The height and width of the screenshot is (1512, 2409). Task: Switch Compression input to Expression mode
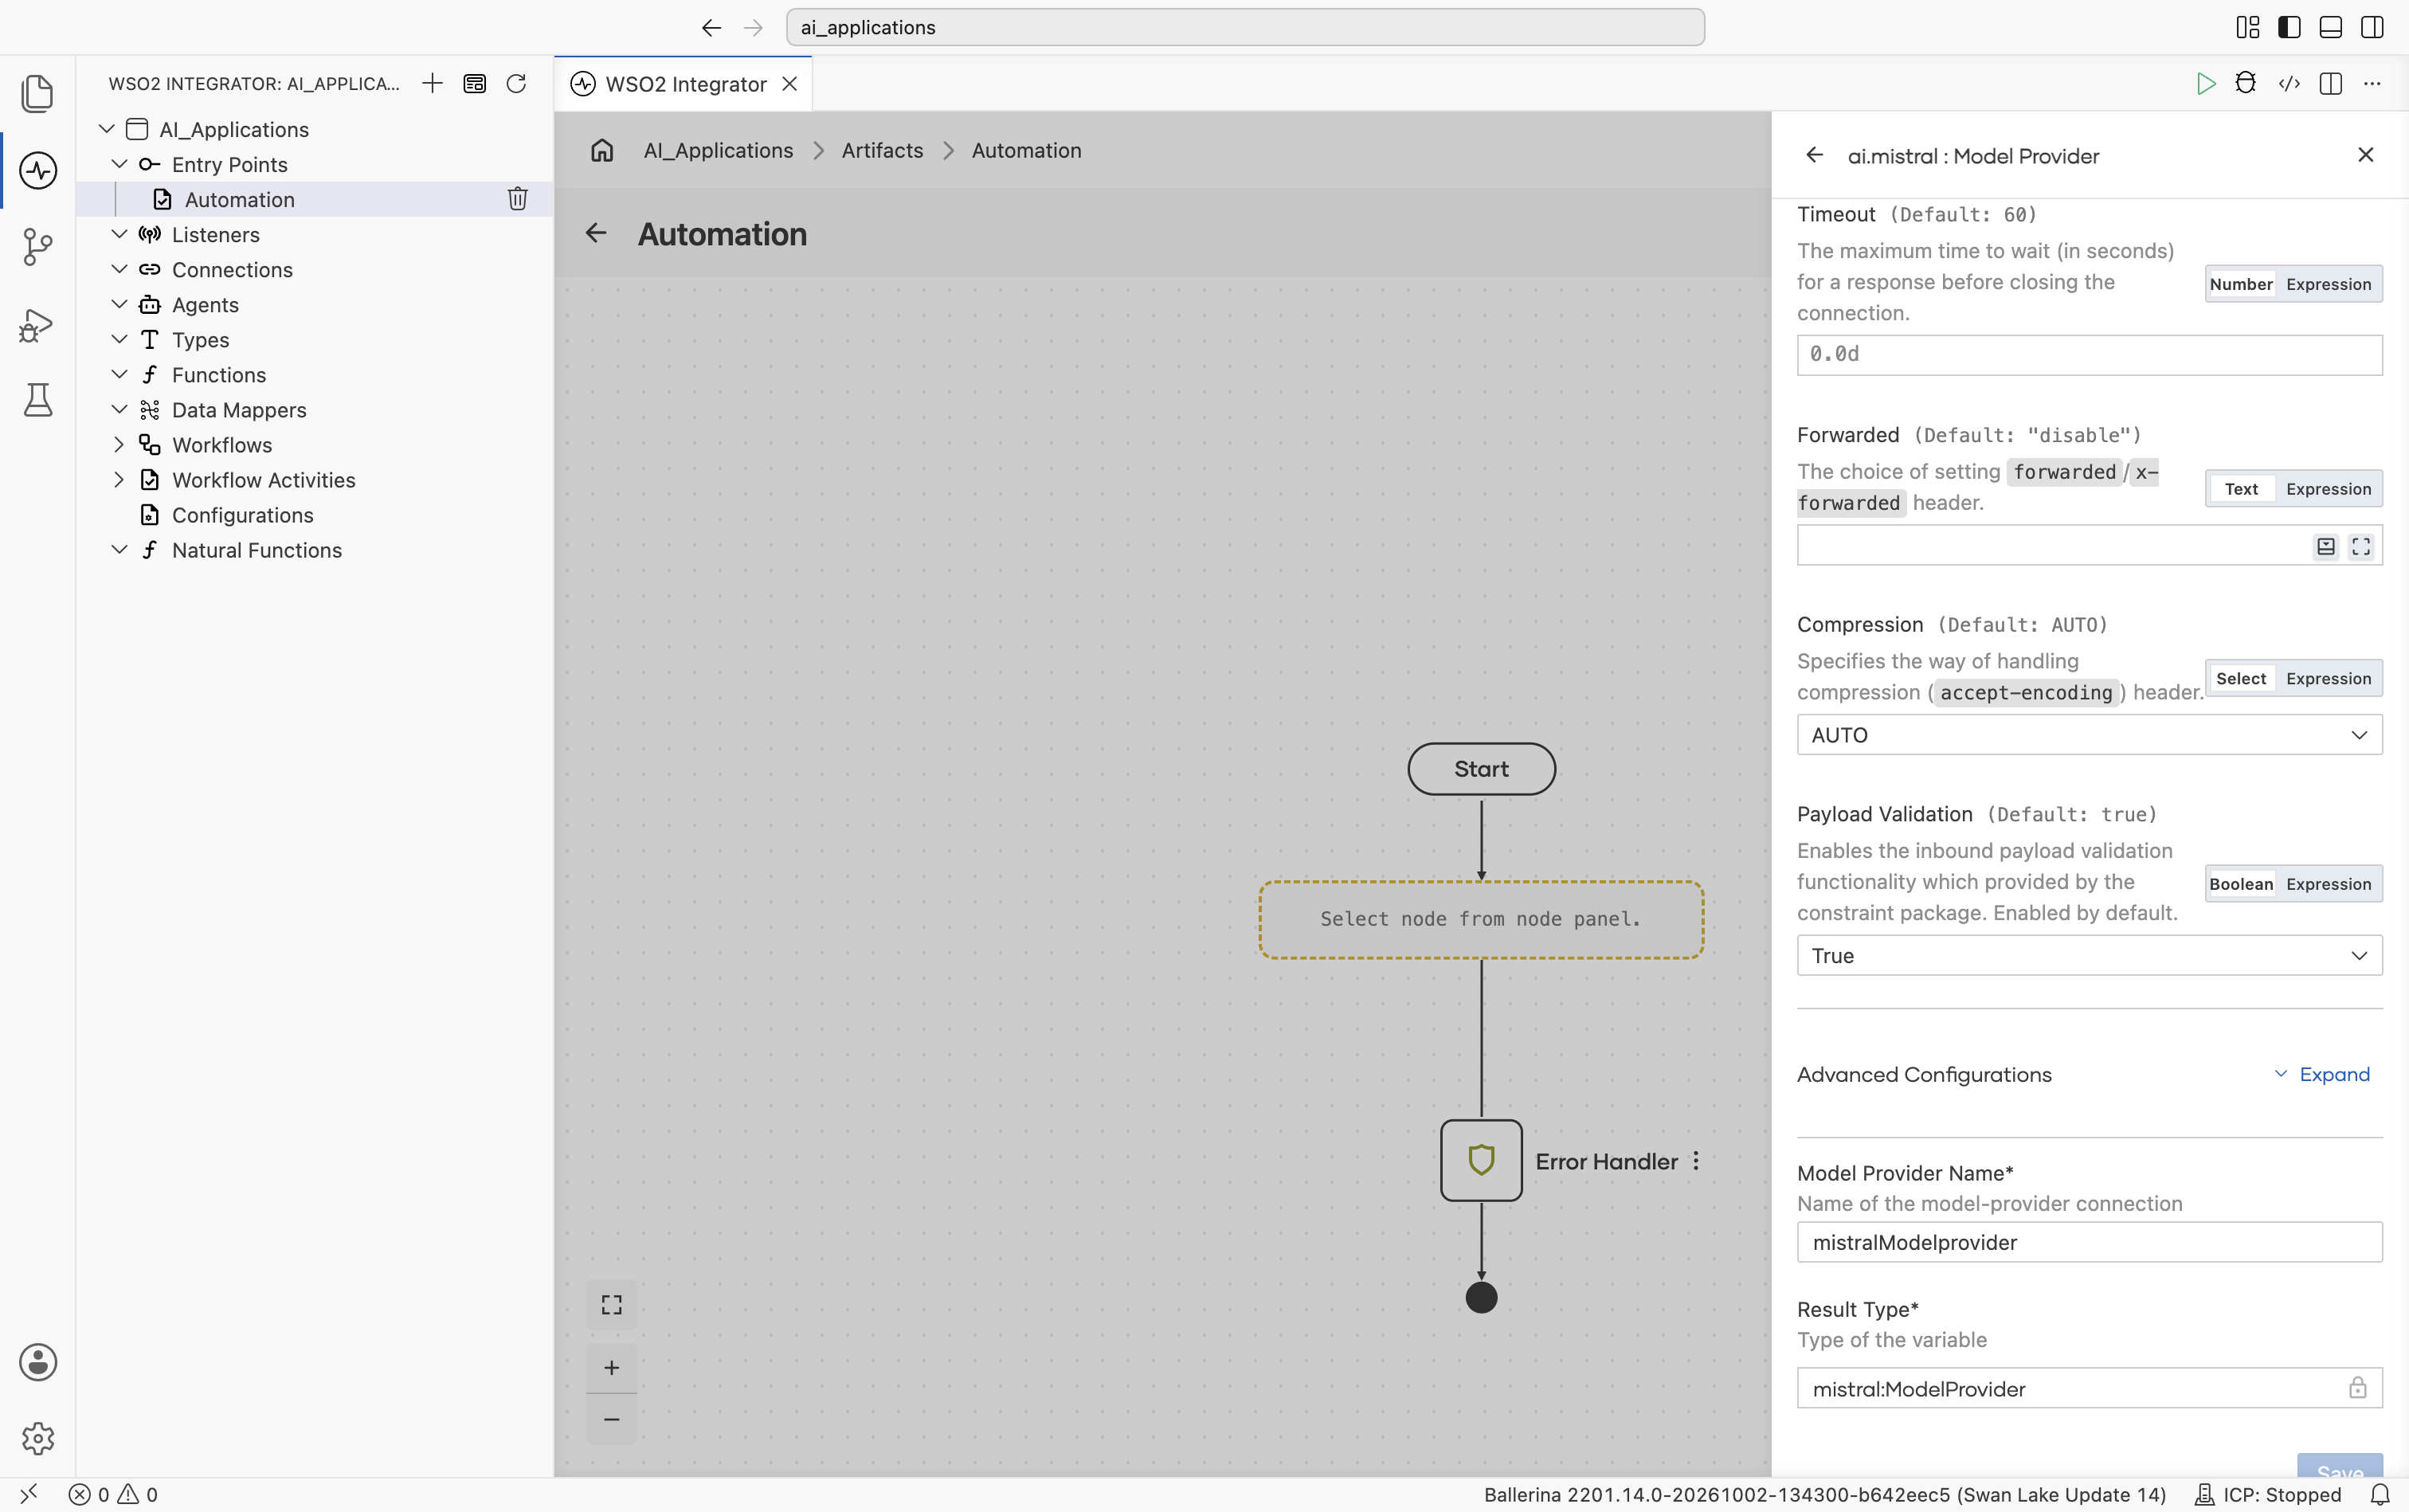[2328, 678]
